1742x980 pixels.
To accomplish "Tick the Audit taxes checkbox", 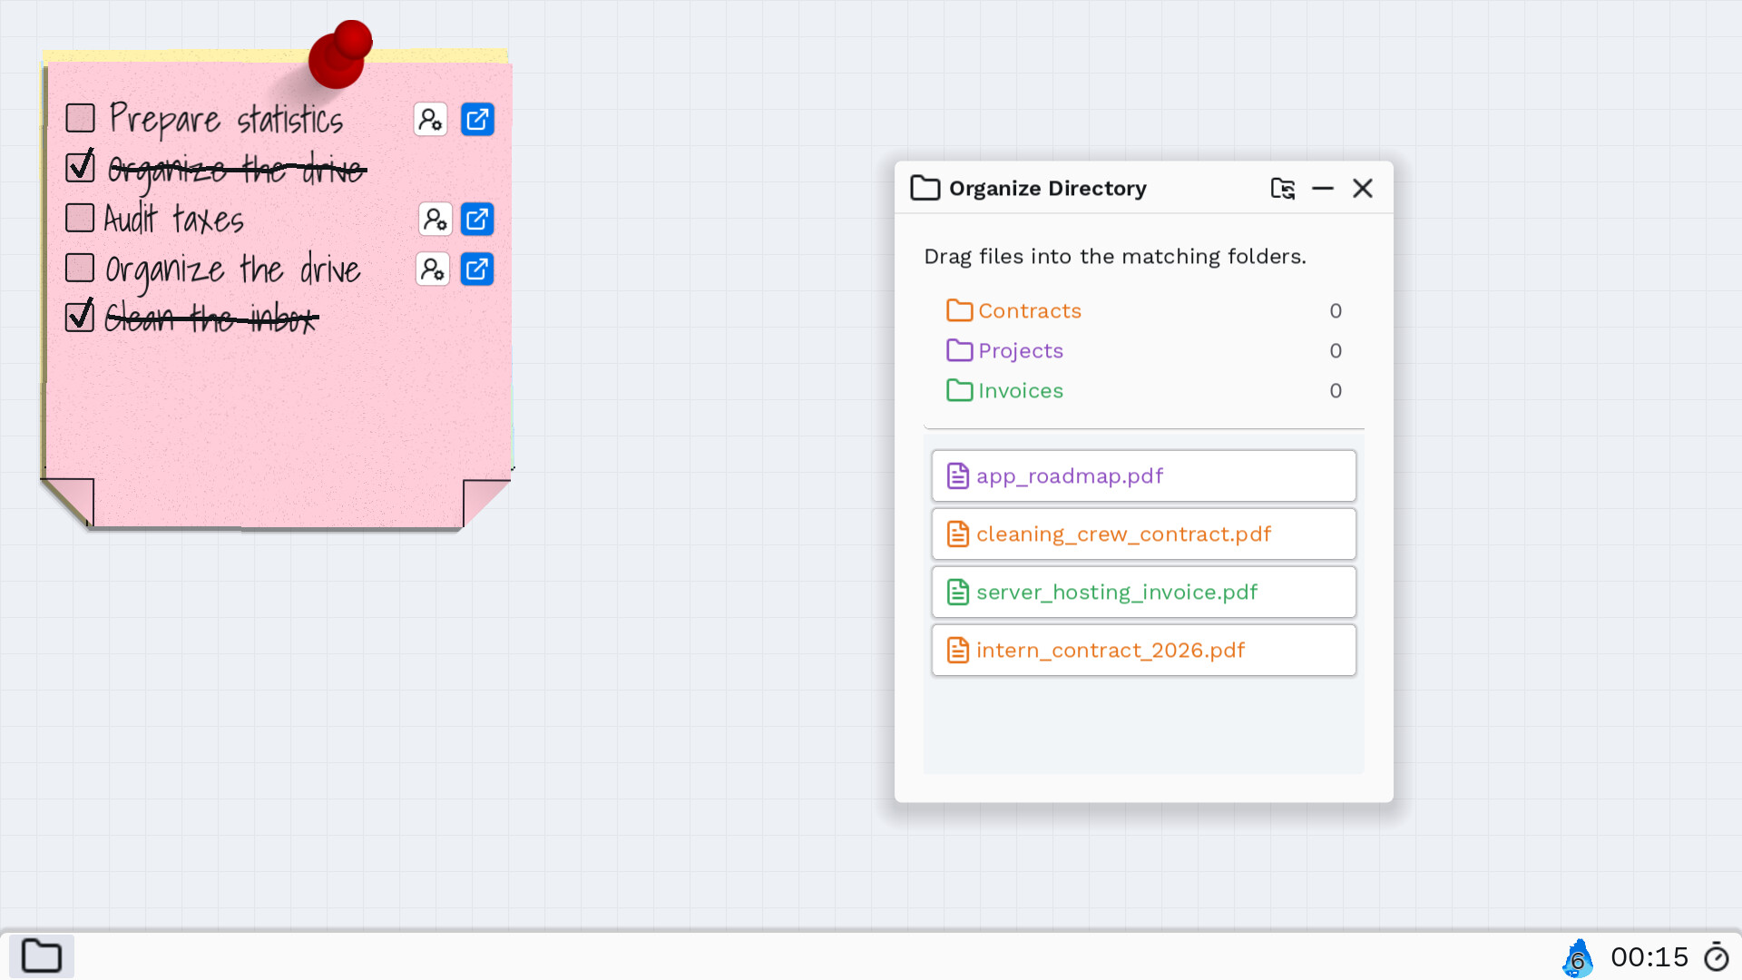I will [80, 218].
